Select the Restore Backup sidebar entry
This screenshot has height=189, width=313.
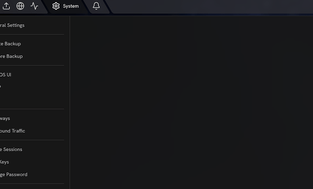[11, 57]
